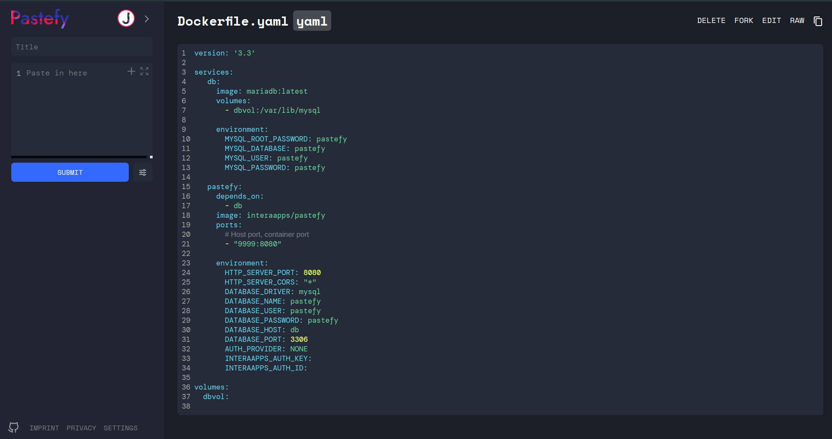Click "DATABASE_PORT: 3306" line
Viewport: 832px width, 439px height.
(266, 339)
